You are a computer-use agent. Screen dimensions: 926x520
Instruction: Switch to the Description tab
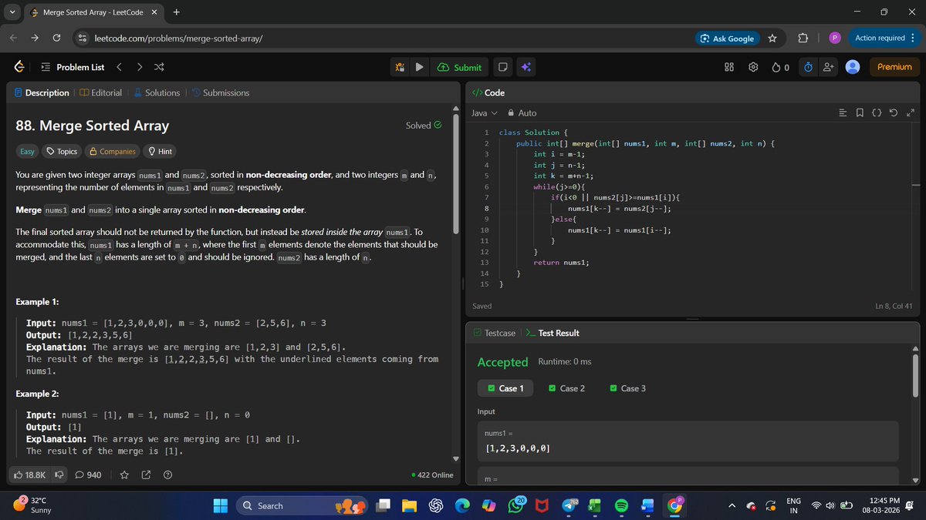42,92
